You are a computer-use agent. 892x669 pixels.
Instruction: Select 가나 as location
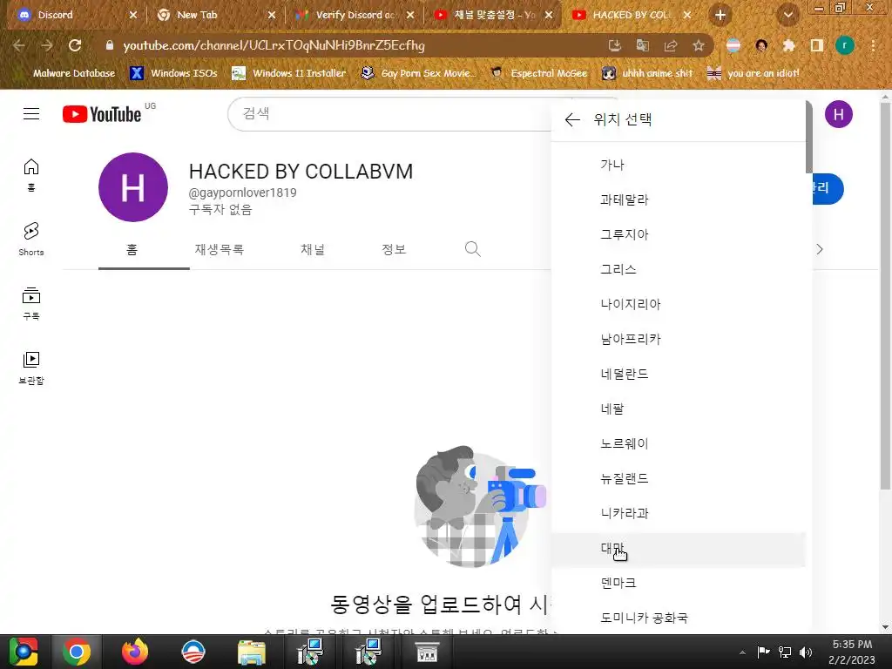(x=679, y=165)
